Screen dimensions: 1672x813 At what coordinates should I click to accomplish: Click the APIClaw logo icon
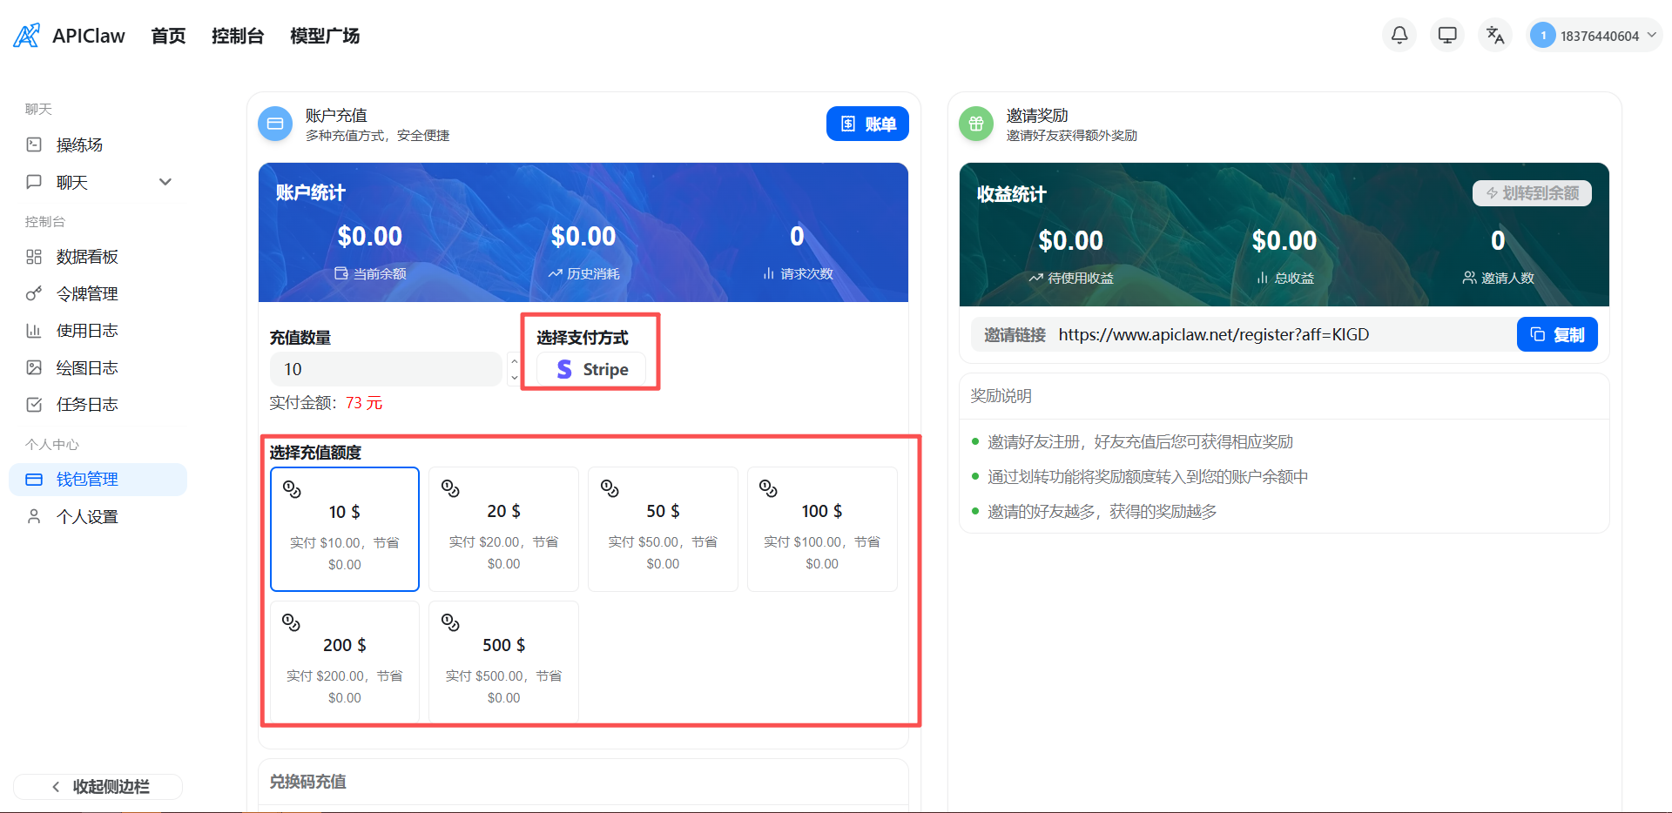pyautogui.click(x=27, y=36)
